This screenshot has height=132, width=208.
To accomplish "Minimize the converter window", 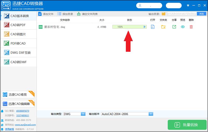I will coord(194,5).
